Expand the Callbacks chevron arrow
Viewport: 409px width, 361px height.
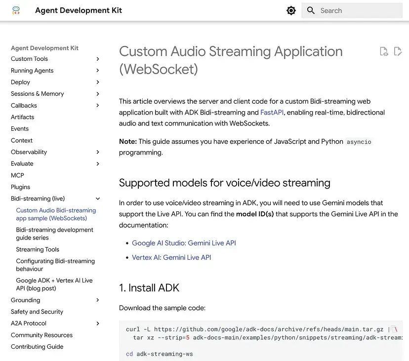tap(98, 106)
